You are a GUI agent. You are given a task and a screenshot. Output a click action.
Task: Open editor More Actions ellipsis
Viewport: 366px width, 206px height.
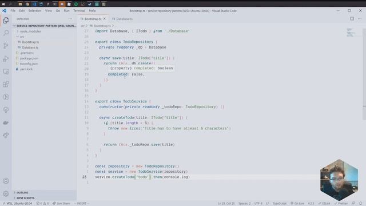(360, 19)
